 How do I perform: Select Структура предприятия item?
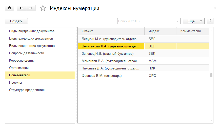coord(27,90)
